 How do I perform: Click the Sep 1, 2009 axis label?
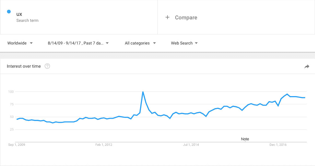[17, 145]
